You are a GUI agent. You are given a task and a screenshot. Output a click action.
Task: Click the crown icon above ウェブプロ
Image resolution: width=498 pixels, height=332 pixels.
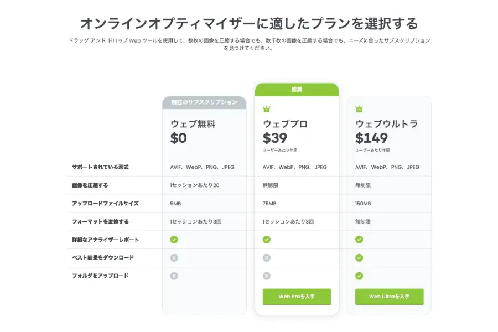[267, 110]
